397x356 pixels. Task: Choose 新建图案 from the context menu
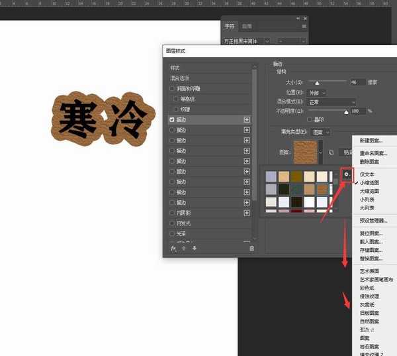coord(370,141)
